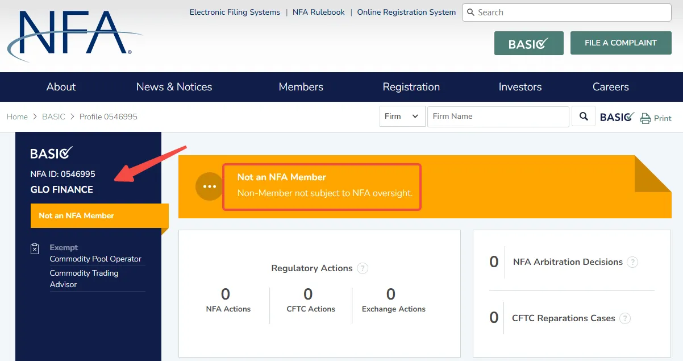
Task: Click the printer icon next to Print
Action: (x=645, y=118)
